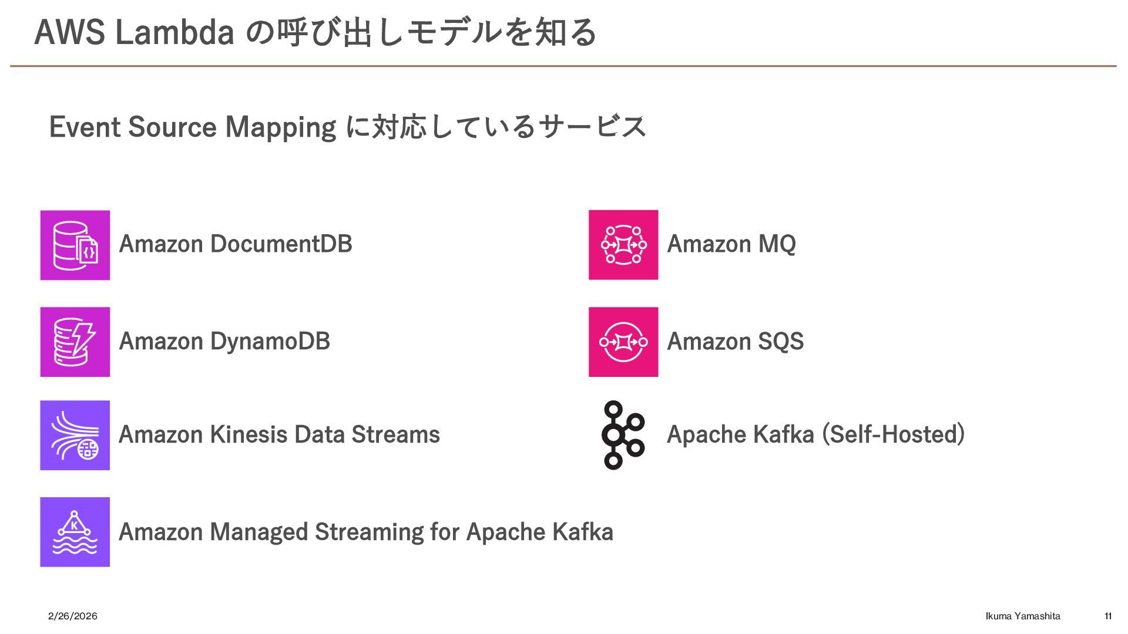
Task: Select the Amazon DynamoDB icon
Action: [75, 342]
